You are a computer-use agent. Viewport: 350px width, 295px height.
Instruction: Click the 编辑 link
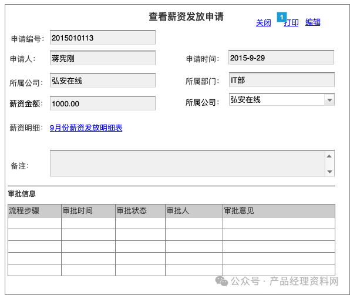click(x=313, y=22)
